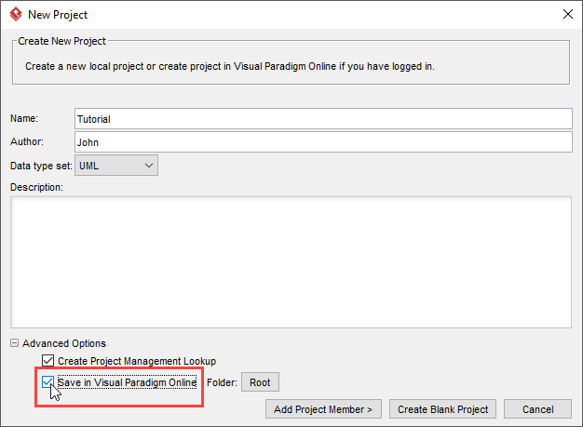Click the Author field containing John

[323, 141]
